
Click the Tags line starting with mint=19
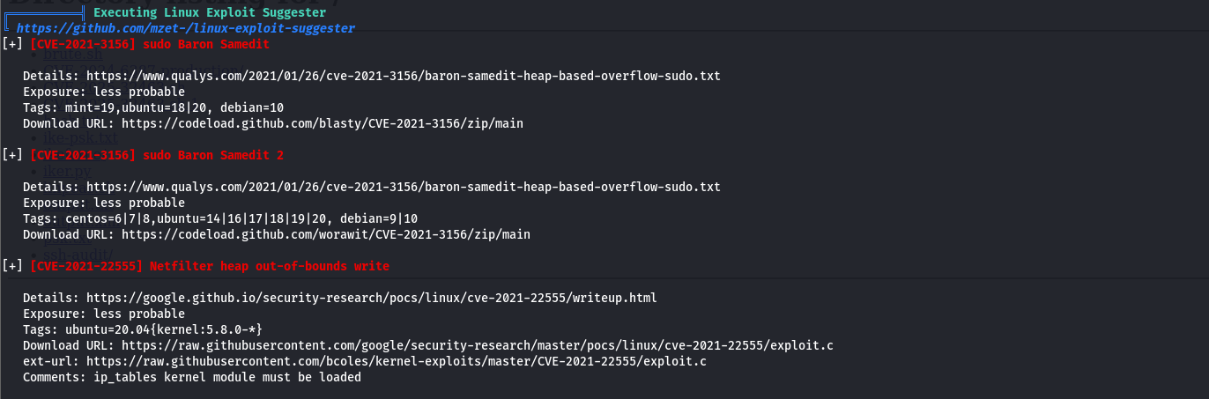tap(153, 107)
